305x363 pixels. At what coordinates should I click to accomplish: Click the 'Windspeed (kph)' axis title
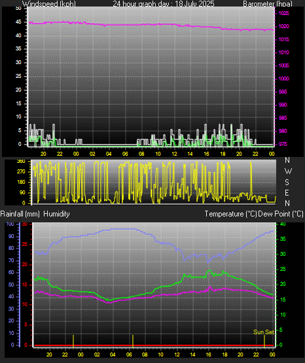click(49, 3)
